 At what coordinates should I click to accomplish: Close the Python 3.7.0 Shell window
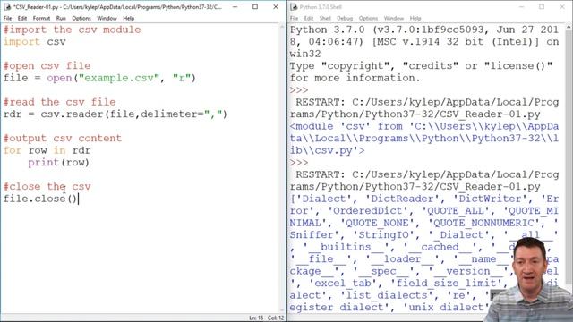(x=562, y=7)
